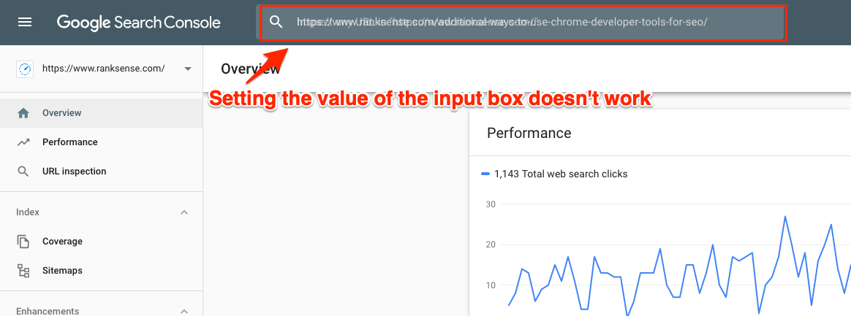Click the magnifier icon beside URL inspection
851x316 pixels.
23,172
